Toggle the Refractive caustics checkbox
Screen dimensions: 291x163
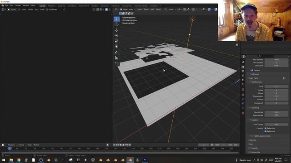(x=266, y=131)
